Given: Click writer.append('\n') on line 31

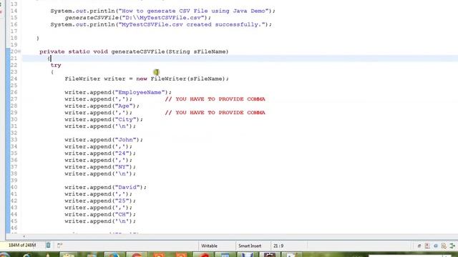Looking at the screenshot, I should tap(100, 126).
